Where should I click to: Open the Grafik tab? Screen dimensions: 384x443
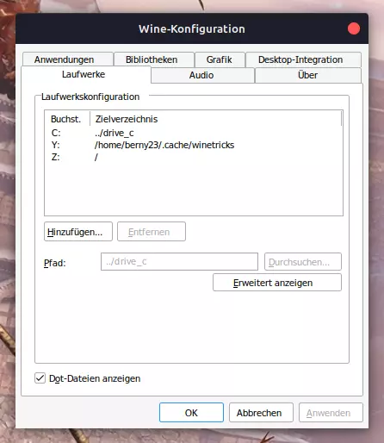pos(220,59)
